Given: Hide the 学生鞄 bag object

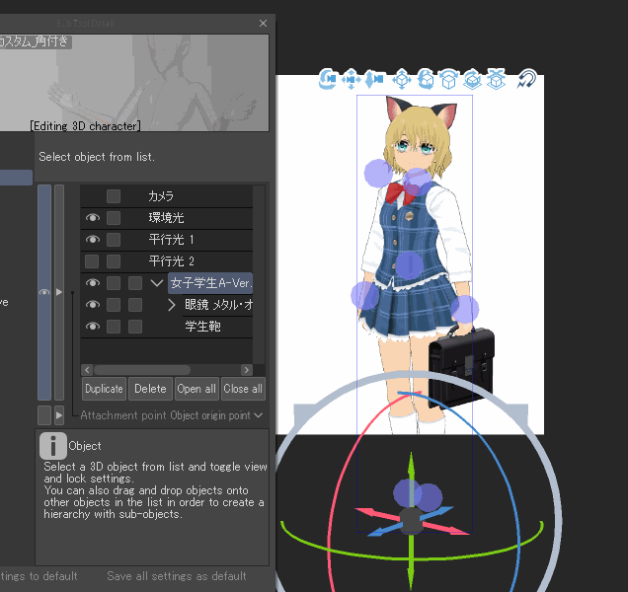Looking at the screenshot, I should click(93, 326).
